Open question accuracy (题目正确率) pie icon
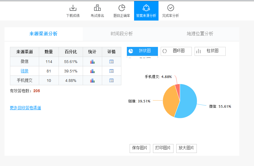The image size is (254, 166). click(x=122, y=8)
